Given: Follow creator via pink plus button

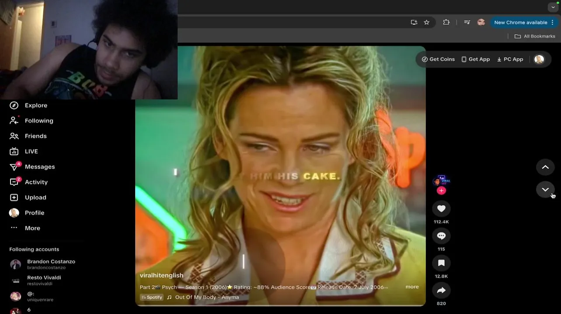Looking at the screenshot, I should [x=441, y=191].
